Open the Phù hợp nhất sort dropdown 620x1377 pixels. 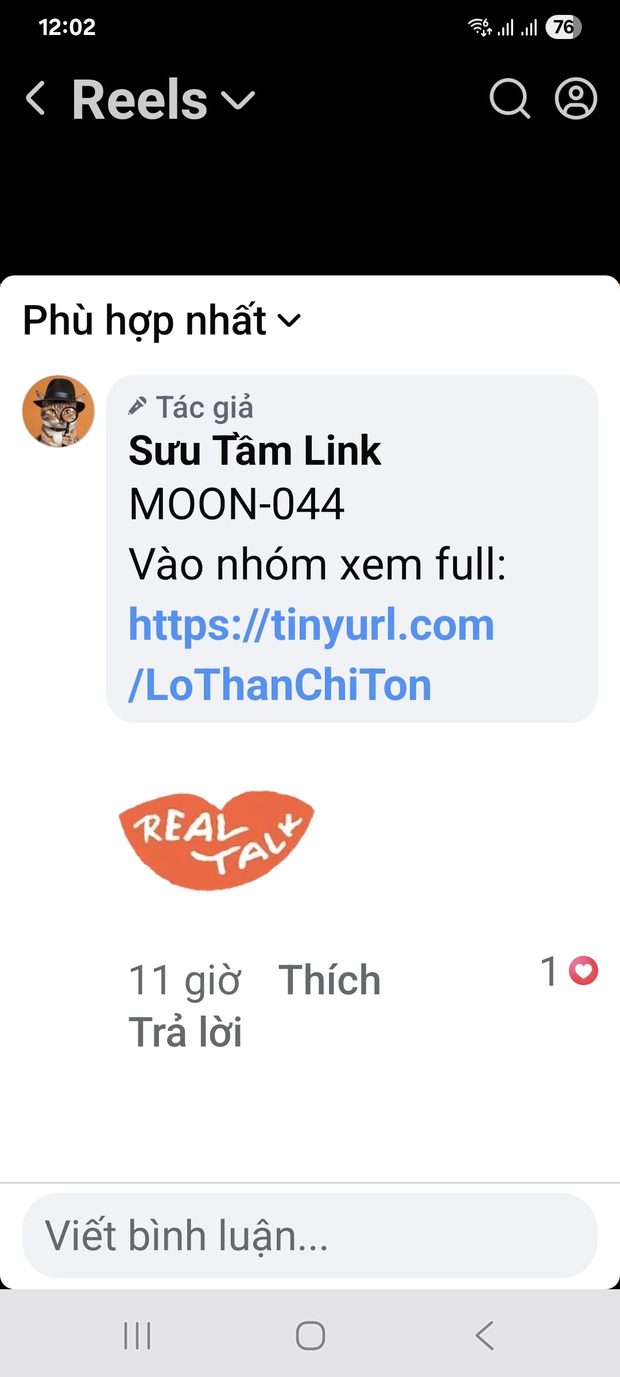pyautogui.click(x=162, y=320)
